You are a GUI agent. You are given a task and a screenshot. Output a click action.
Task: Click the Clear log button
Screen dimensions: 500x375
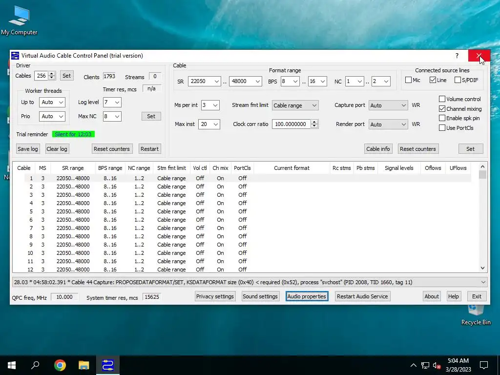[x=57, y=149]
